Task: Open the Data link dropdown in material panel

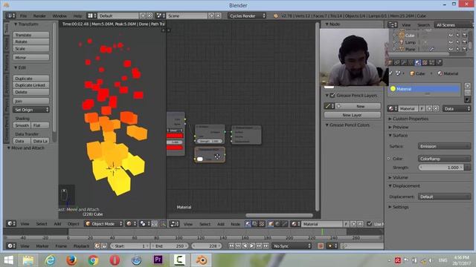Action: coord(457,109)
